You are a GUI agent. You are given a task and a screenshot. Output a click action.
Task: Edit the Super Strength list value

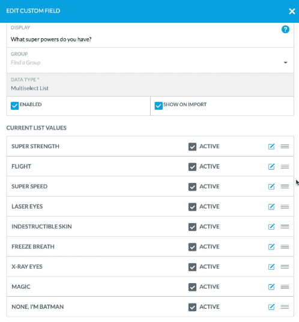click(x=271, y=146)
